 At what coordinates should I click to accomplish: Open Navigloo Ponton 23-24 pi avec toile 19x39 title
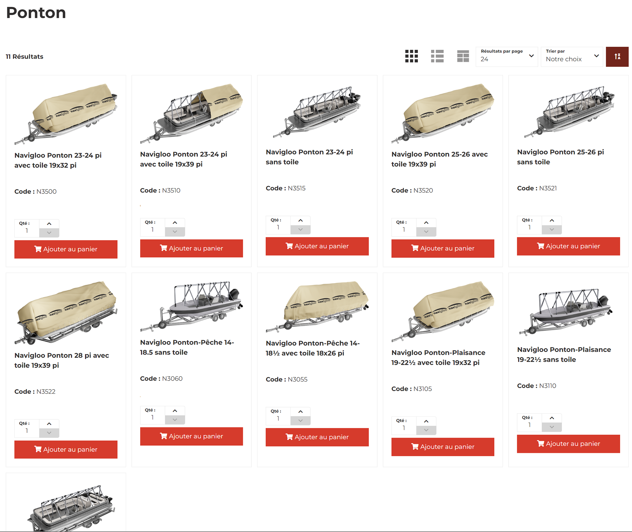click(x=184, y=159)
